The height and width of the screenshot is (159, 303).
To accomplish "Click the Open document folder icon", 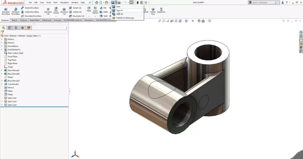I will [x=107, y=2].
